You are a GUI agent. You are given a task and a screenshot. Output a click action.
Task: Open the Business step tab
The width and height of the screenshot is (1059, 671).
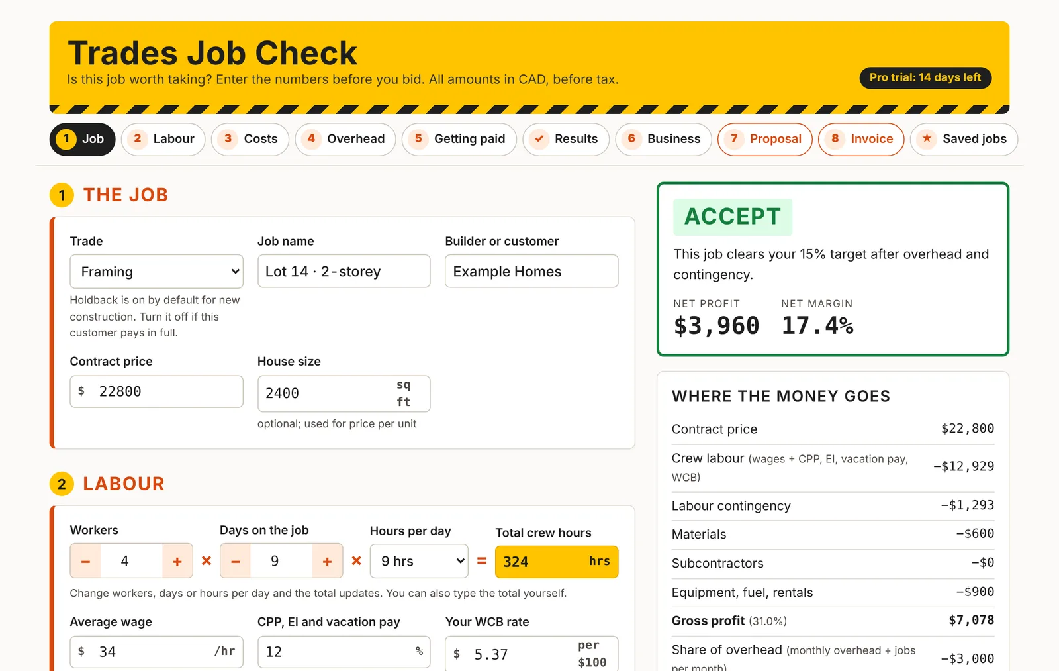click(x=663, y=139)
